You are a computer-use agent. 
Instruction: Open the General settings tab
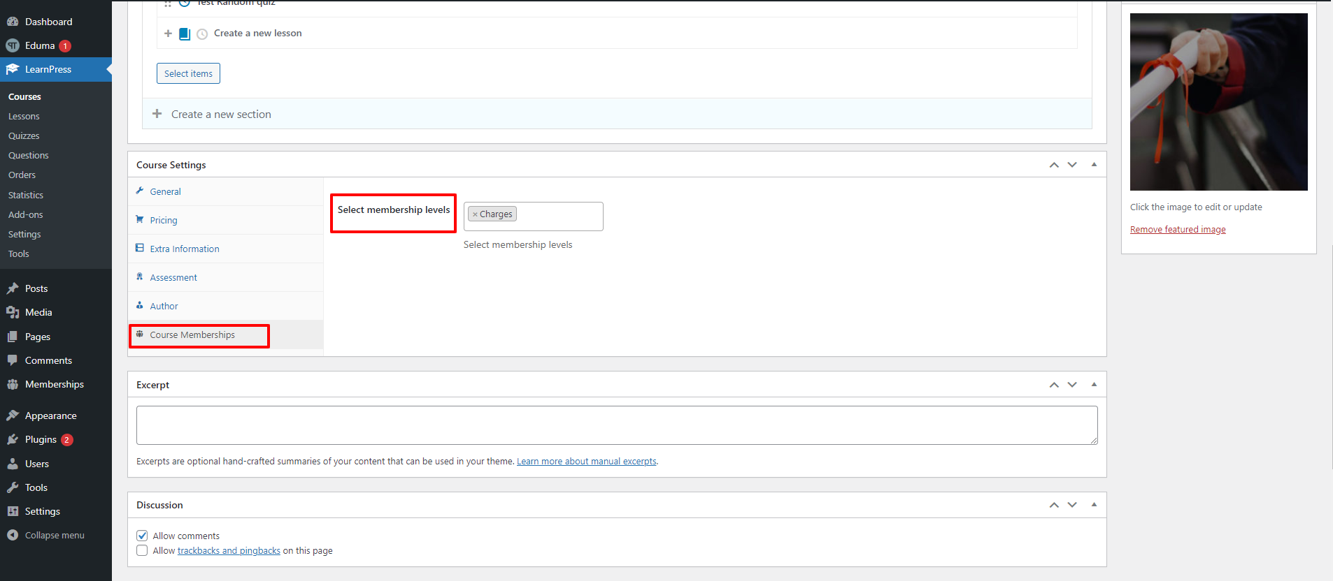coord(226,191)
